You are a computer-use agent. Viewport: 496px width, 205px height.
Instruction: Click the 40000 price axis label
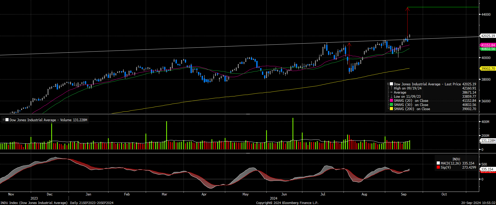(x=486, y=58)
